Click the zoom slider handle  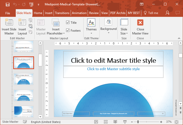coord(138,122)
